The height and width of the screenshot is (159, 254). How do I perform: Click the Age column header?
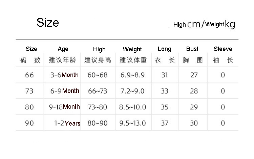click(63, 49)
